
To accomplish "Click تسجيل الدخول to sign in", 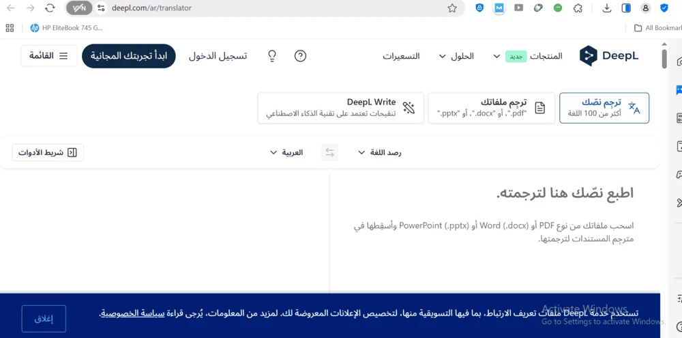I will [218, 56].
